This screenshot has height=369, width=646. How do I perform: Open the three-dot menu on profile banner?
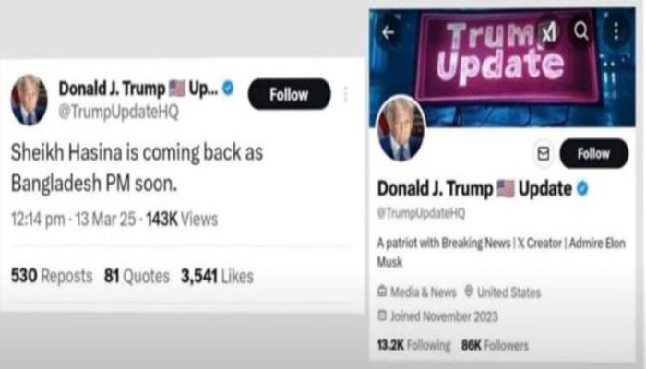[616, 30]
